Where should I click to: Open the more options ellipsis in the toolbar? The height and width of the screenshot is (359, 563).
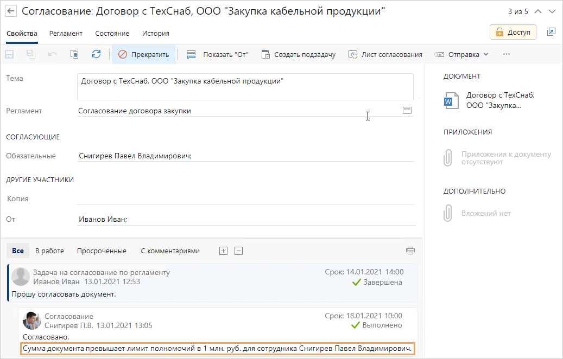click(507, 54)
